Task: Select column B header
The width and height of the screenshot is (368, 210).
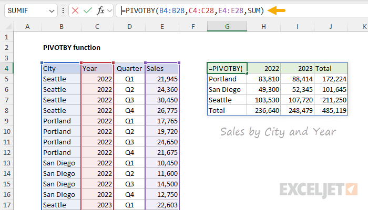Action: click(62, 26)
